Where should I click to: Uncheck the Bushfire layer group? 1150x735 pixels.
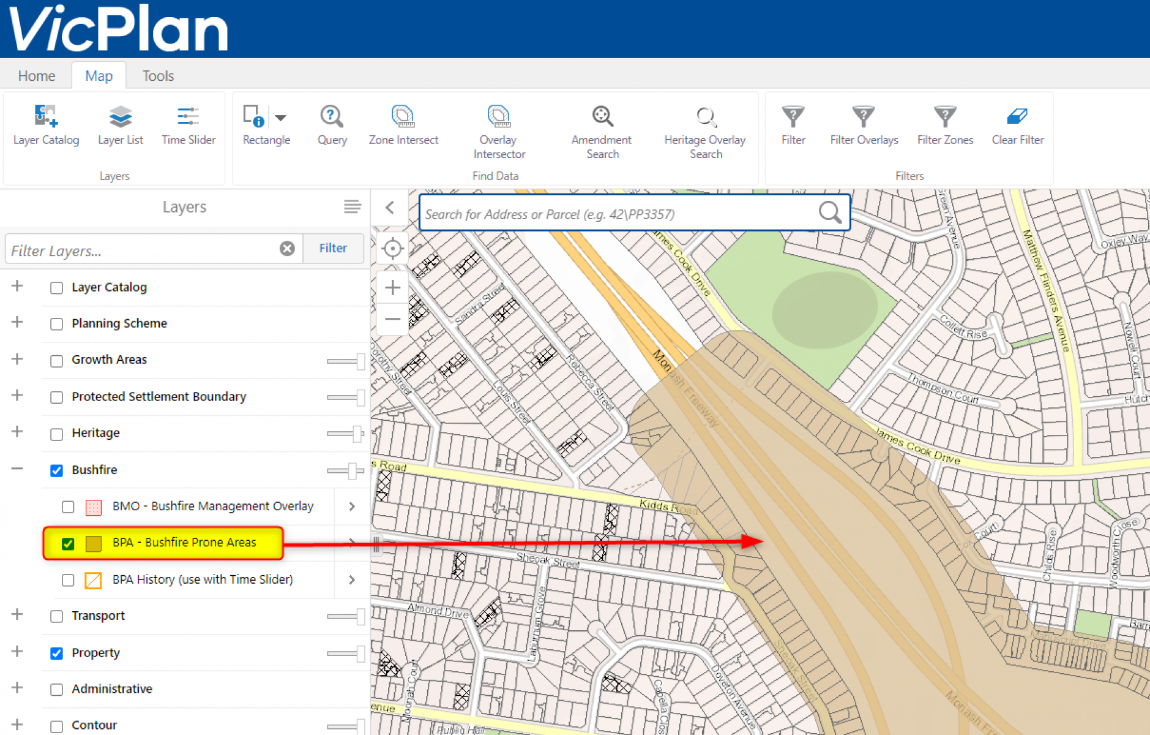pos(56,470)
